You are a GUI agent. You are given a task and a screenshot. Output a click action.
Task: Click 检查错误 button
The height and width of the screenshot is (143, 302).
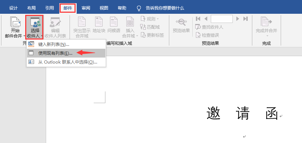tap(207, 35)
